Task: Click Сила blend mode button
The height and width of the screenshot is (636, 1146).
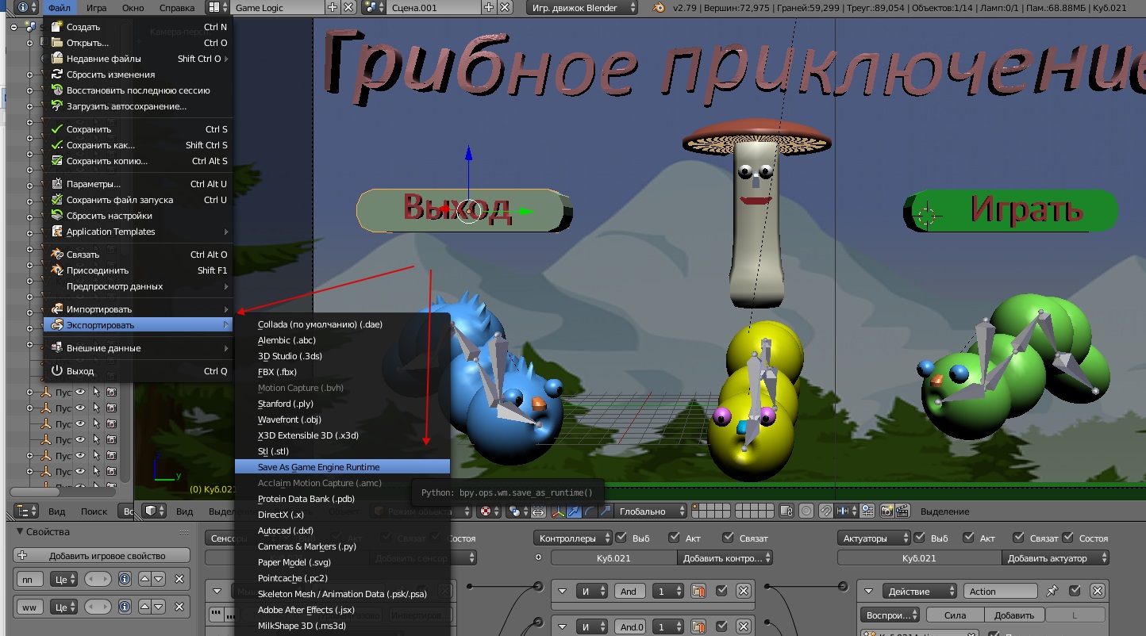Action: [x=955, y=615]
